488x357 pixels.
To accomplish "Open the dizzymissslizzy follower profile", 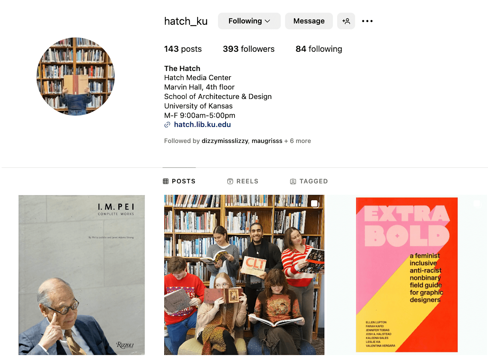I will click(x=225, y=141).
